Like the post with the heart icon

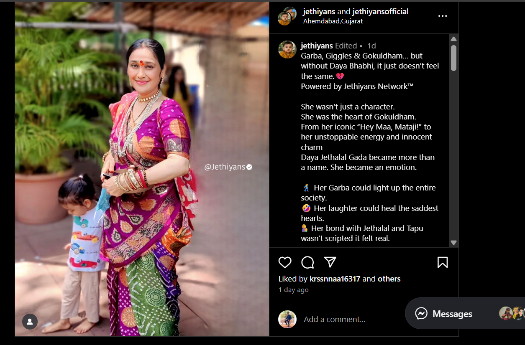[x=285, y=262]
